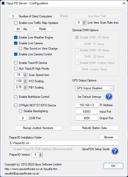Click Set Default Settings button
This screenshot has height=177, width=128.
point(89,97)
